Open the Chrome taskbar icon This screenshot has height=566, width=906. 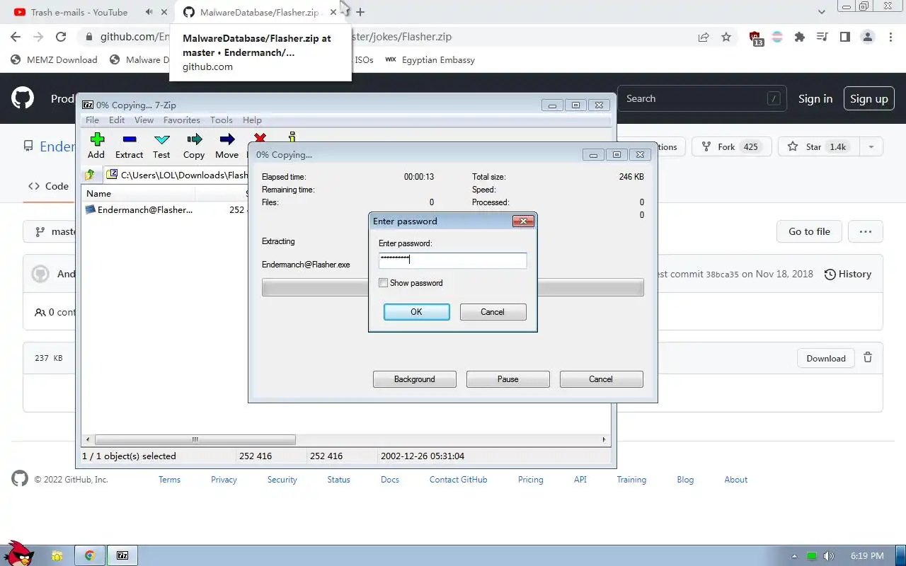90,556
